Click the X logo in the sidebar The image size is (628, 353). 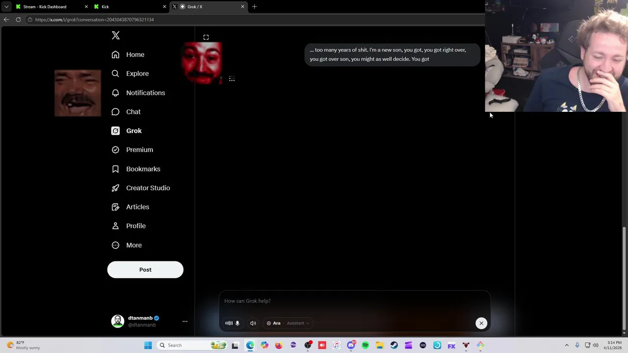click(116, 35)
